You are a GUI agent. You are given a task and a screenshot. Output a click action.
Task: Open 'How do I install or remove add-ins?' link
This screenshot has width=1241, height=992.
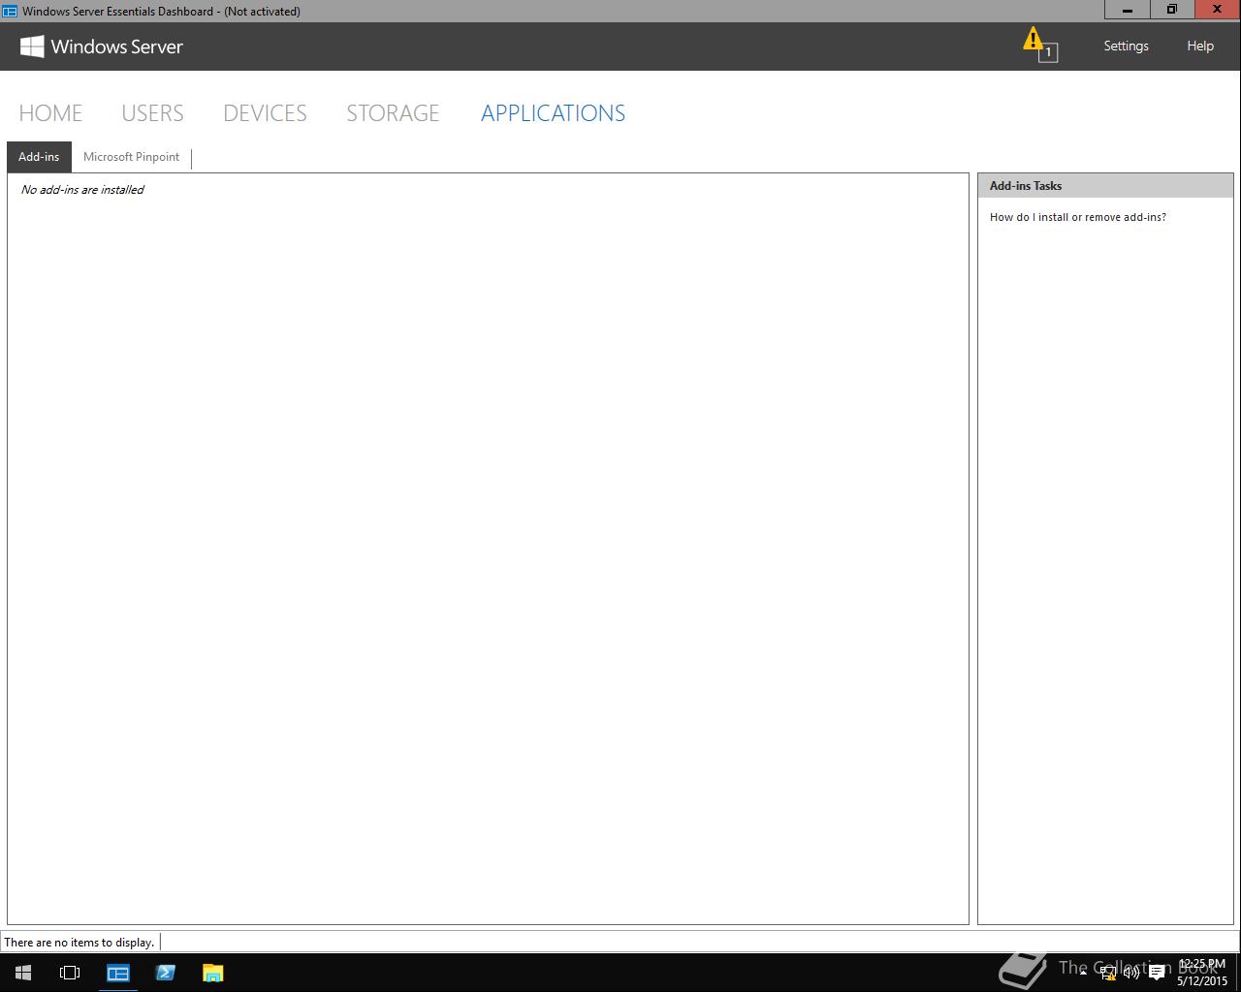tap(1078, 217)
